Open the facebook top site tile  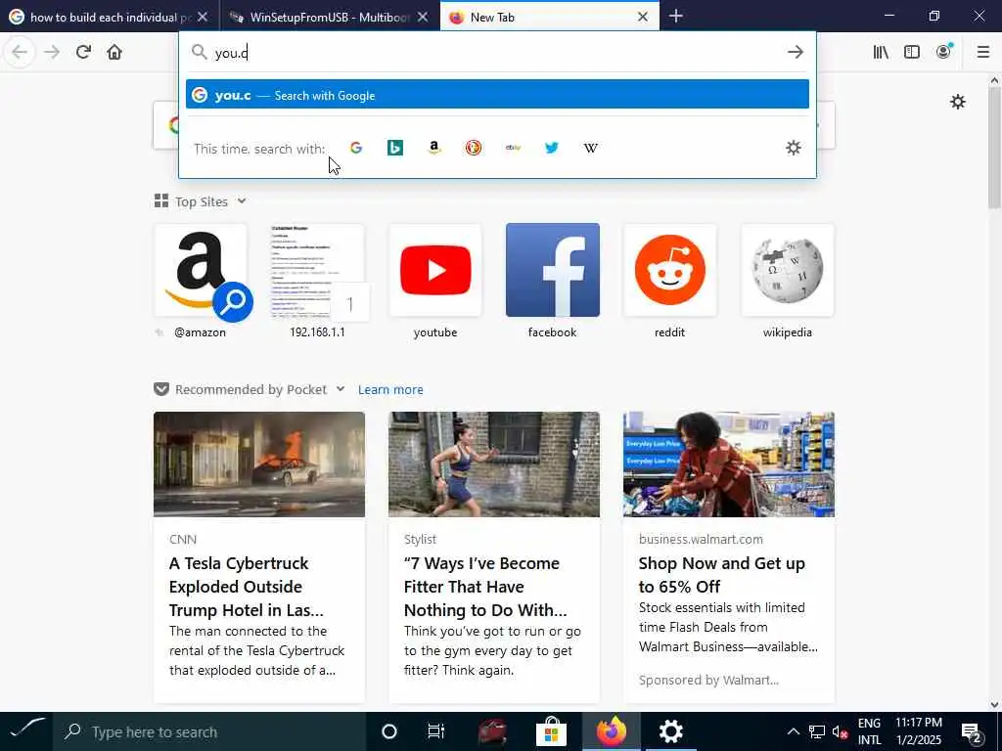[x=553, y=271]
